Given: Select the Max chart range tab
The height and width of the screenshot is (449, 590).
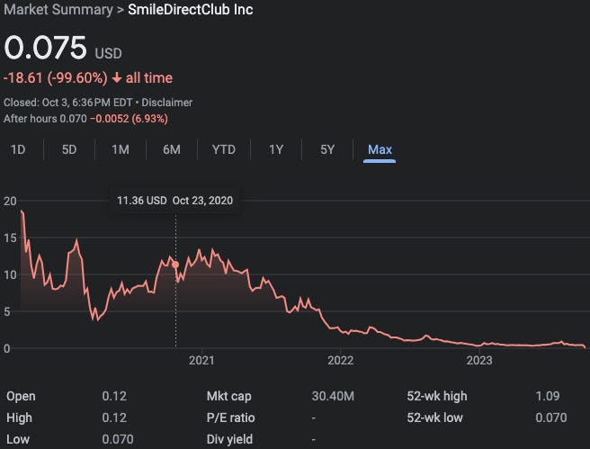Looking at the screenshot, I should pos(380,149).
